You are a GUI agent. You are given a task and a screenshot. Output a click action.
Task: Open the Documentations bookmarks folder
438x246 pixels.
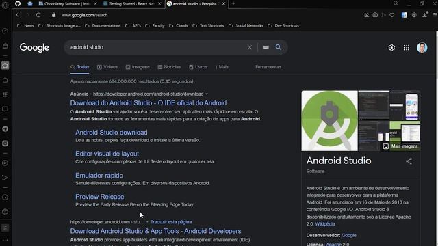103,26
